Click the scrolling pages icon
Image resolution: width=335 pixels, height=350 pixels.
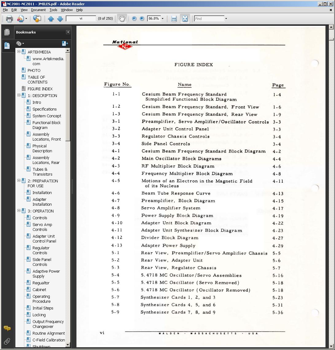[174, 19]
